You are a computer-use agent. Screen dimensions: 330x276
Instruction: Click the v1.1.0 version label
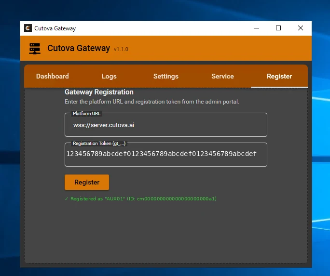(121, 49)
